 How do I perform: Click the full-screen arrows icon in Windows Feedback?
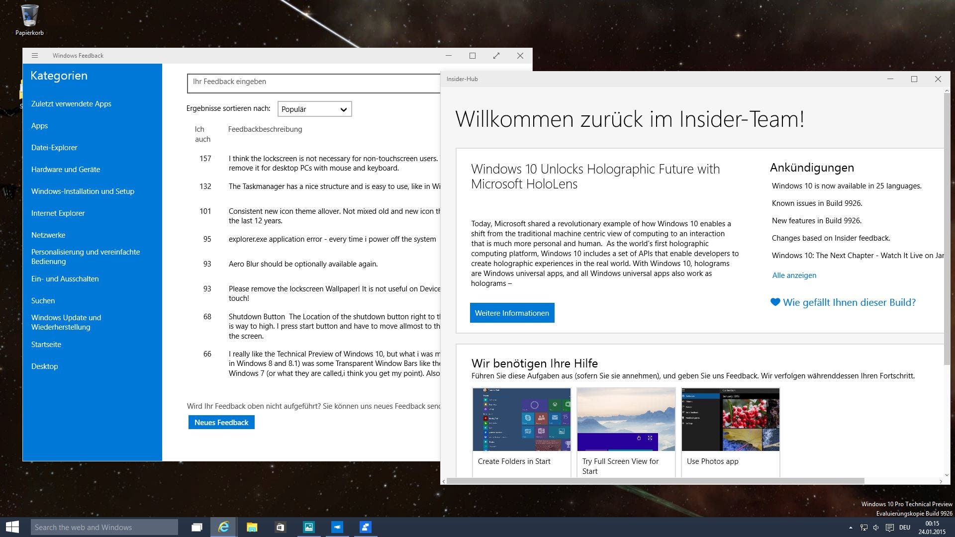496,56
